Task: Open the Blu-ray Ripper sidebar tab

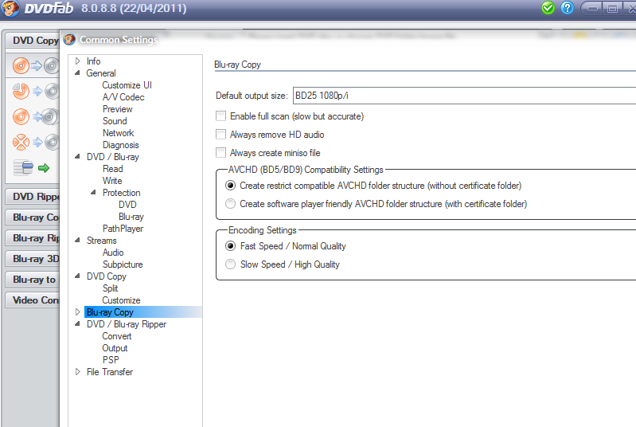Action: [x=33, y=238]
